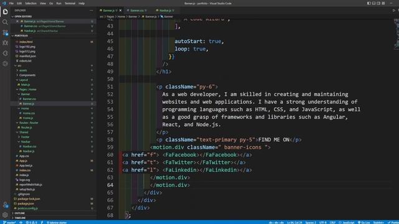Click the master branch in status bar
399x224 pixels.
pyautogui.click(x=10, y=223)
